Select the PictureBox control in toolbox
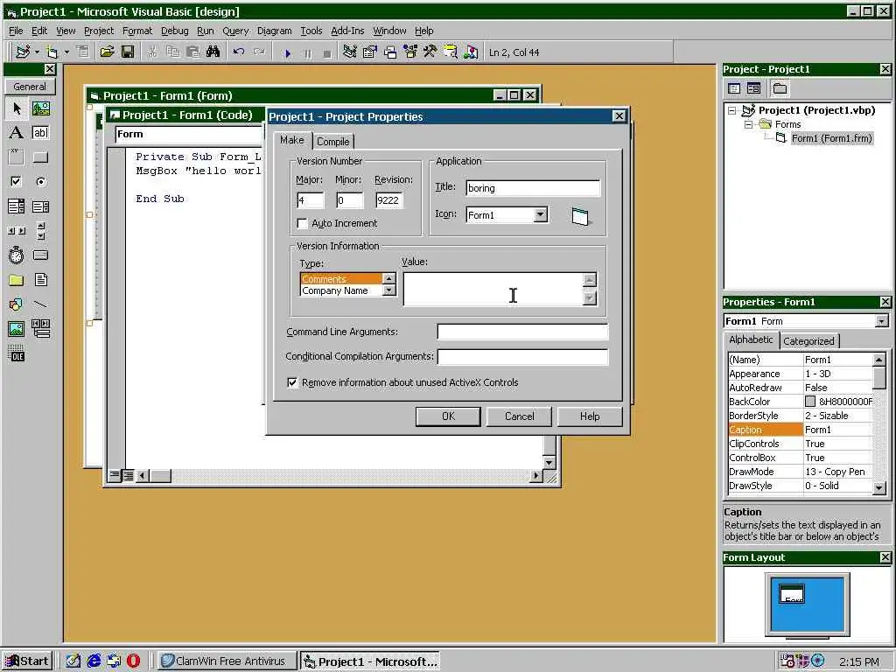 tap(40, 108)
